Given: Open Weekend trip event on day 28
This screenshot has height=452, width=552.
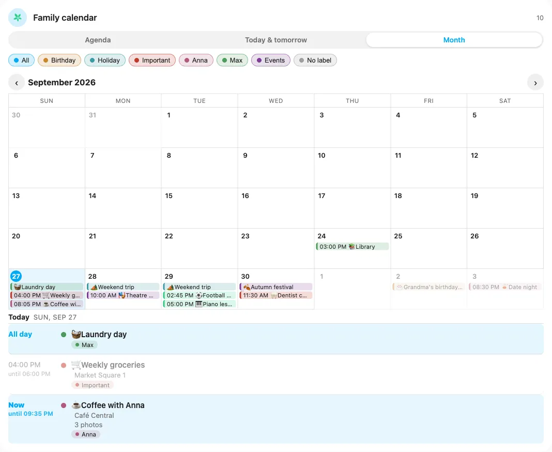Looking at the screenshot, I should [123, 287].
